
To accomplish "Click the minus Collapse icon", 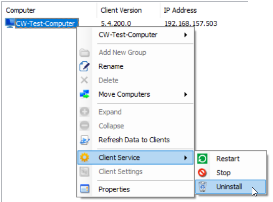I will point(84,126).
